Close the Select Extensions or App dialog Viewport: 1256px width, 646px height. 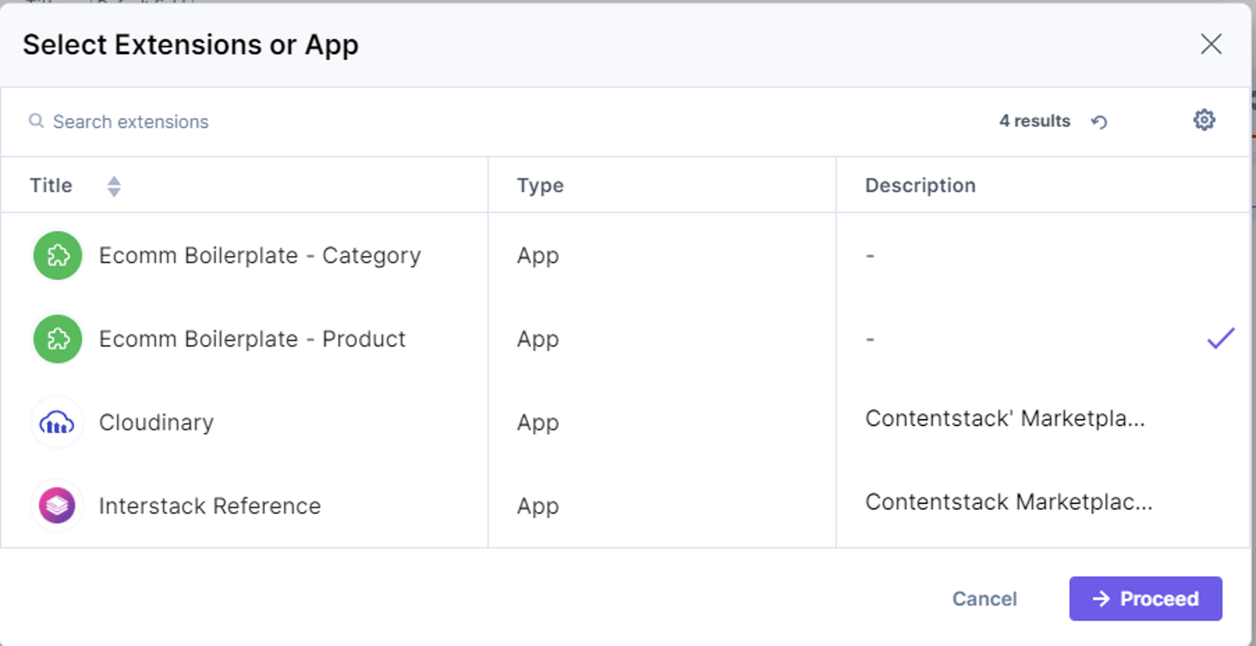click(x=1211, y=44)
